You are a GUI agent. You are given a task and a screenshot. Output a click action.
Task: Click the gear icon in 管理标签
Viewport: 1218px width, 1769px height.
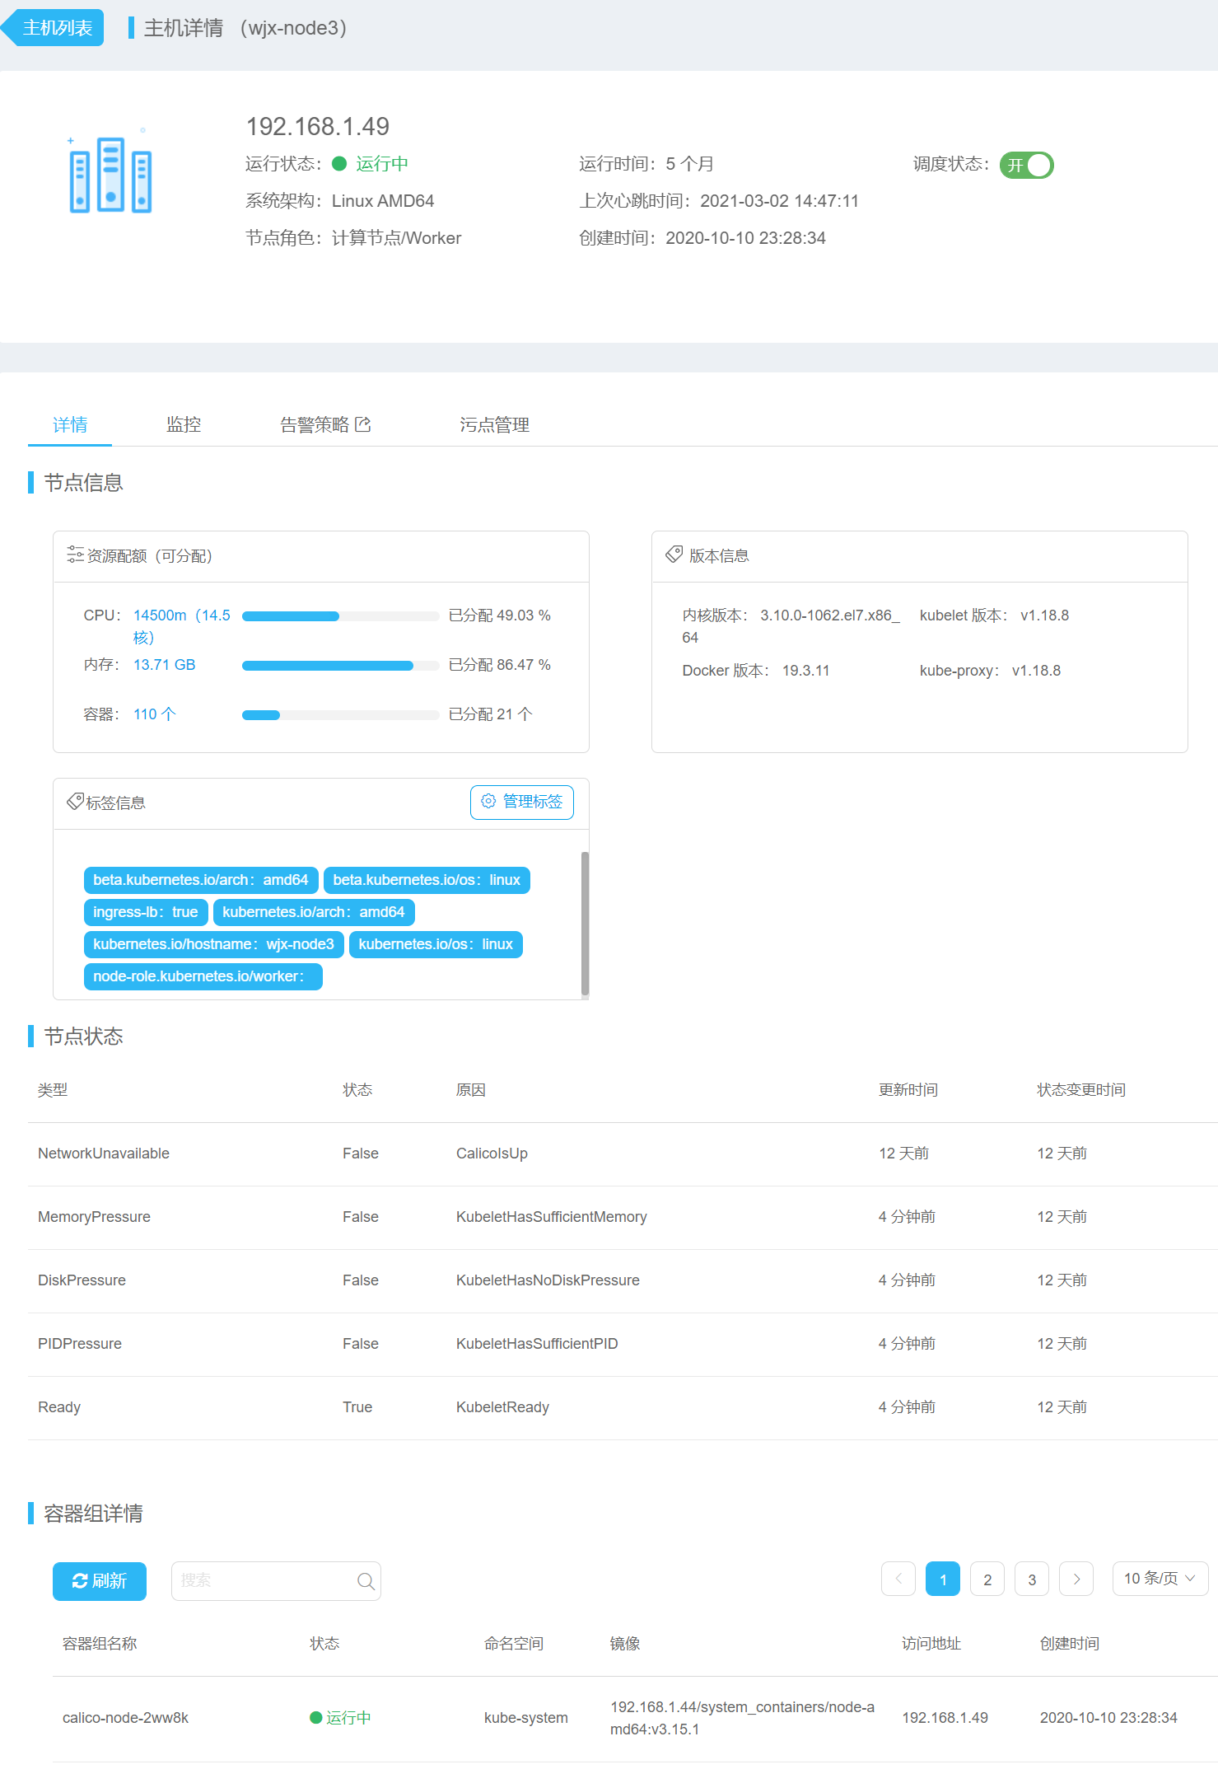488,802
